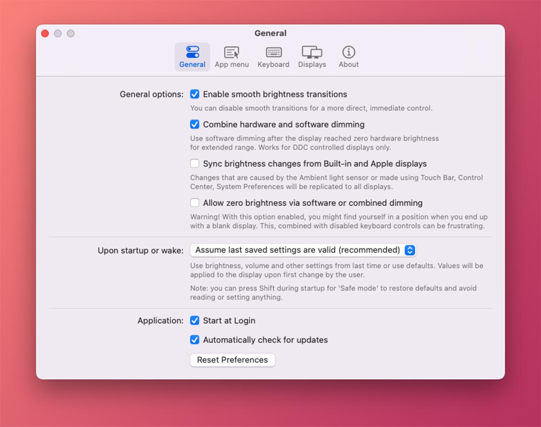
Task: Enable Sync brightness changes from Built-in displays
Action: [195, 163]
